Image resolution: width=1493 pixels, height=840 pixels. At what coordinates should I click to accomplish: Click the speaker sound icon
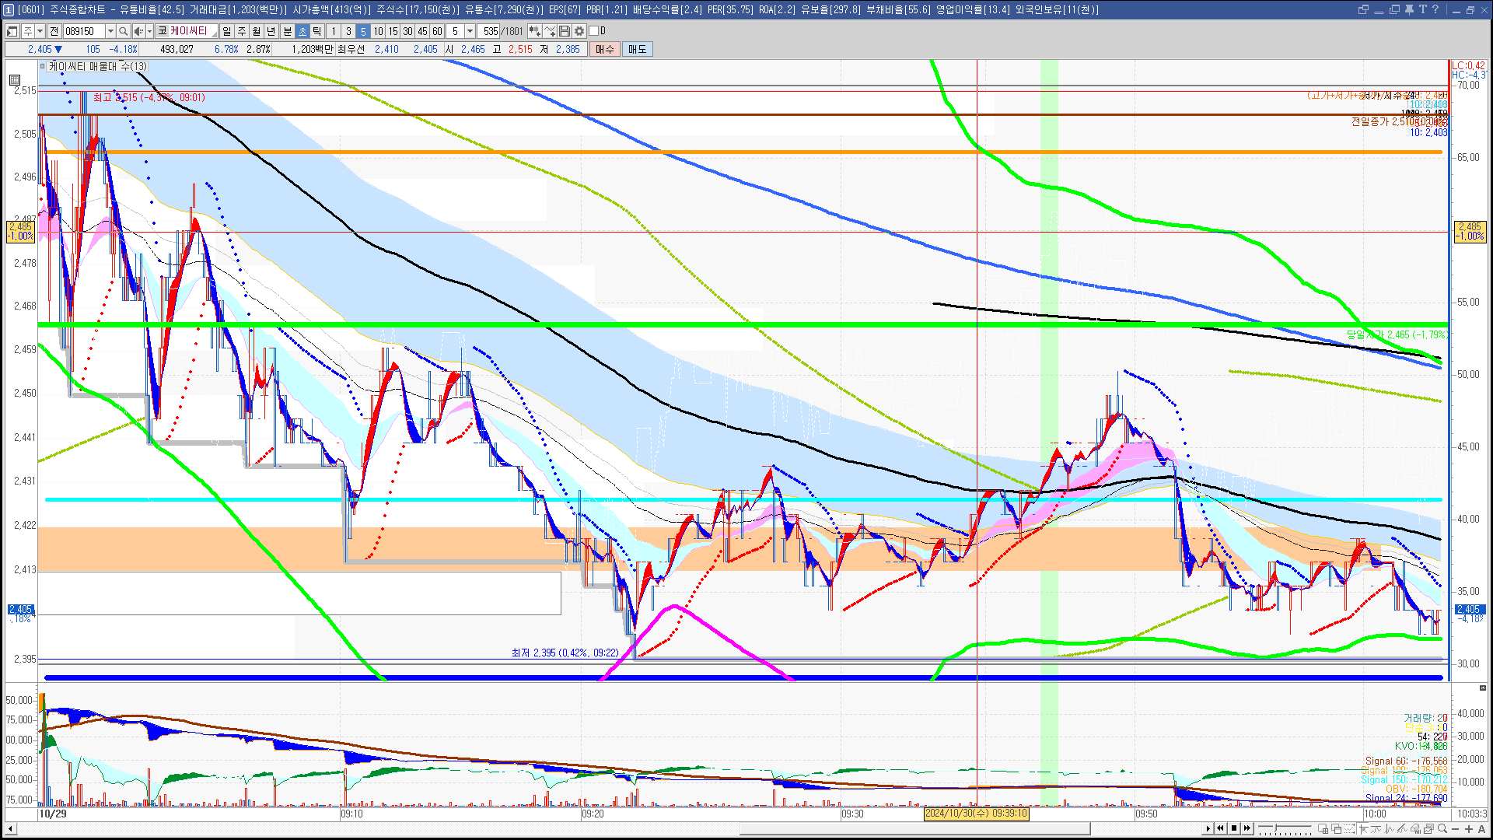coord(138,31)
